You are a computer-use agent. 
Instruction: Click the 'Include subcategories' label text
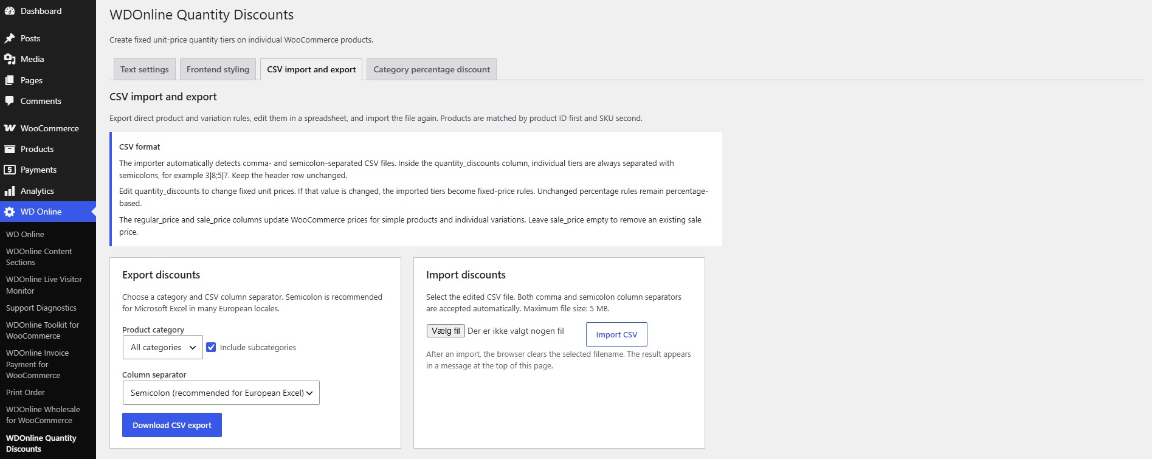point(258,347)
